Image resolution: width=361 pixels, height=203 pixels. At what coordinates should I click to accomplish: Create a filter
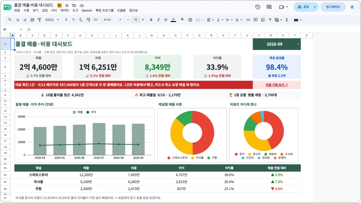[x=270, y=20]
